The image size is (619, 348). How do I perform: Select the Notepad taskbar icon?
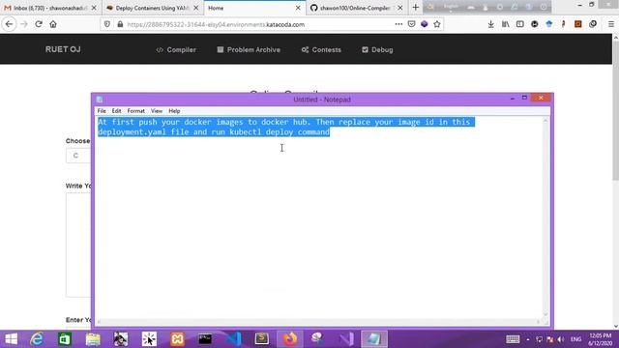tap(374, 339)
